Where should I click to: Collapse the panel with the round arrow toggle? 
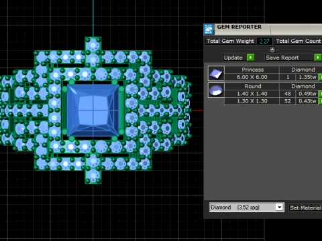pyautogui.click(x=272, y=50)
